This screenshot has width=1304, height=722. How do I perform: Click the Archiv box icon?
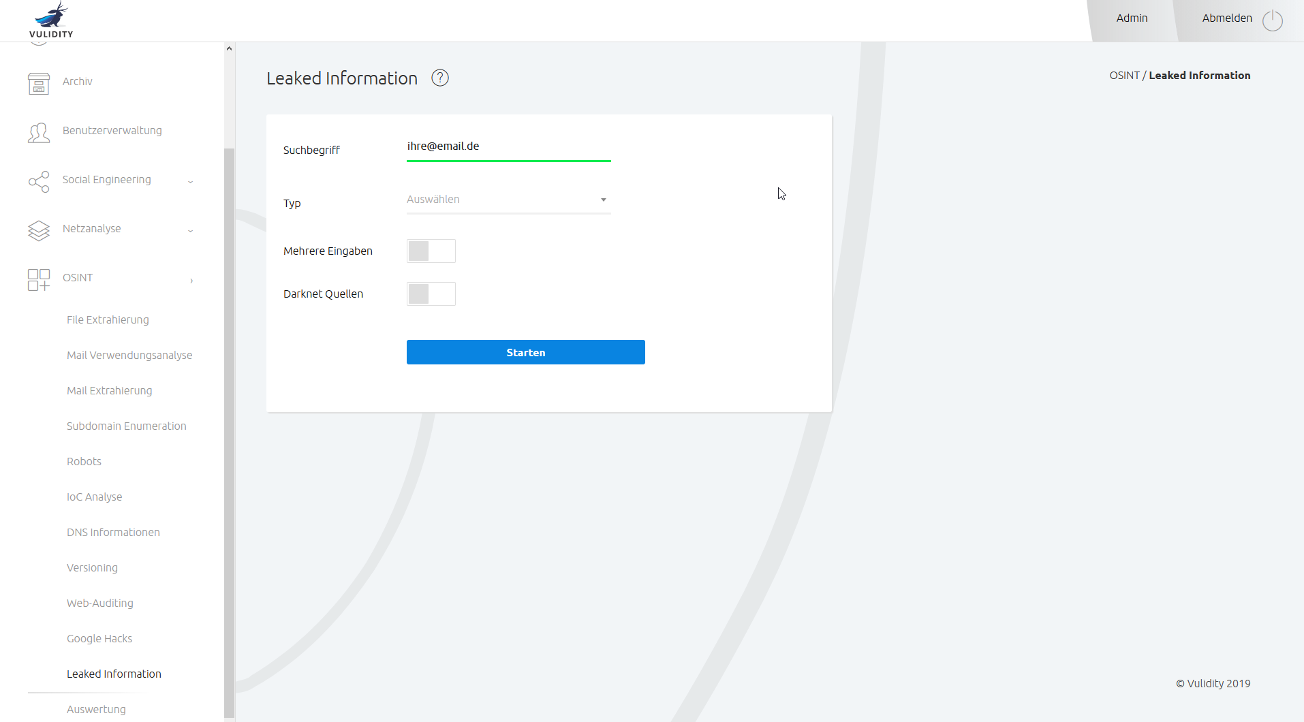[39, 83]
